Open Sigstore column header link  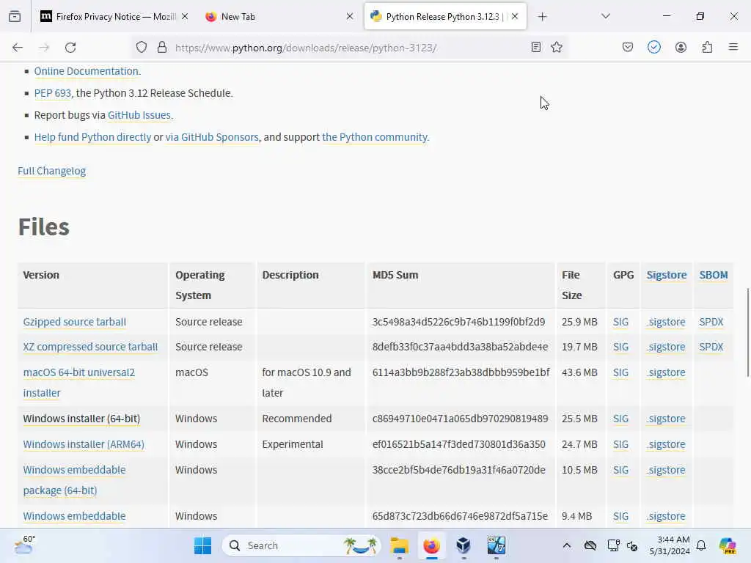point(666,276)
